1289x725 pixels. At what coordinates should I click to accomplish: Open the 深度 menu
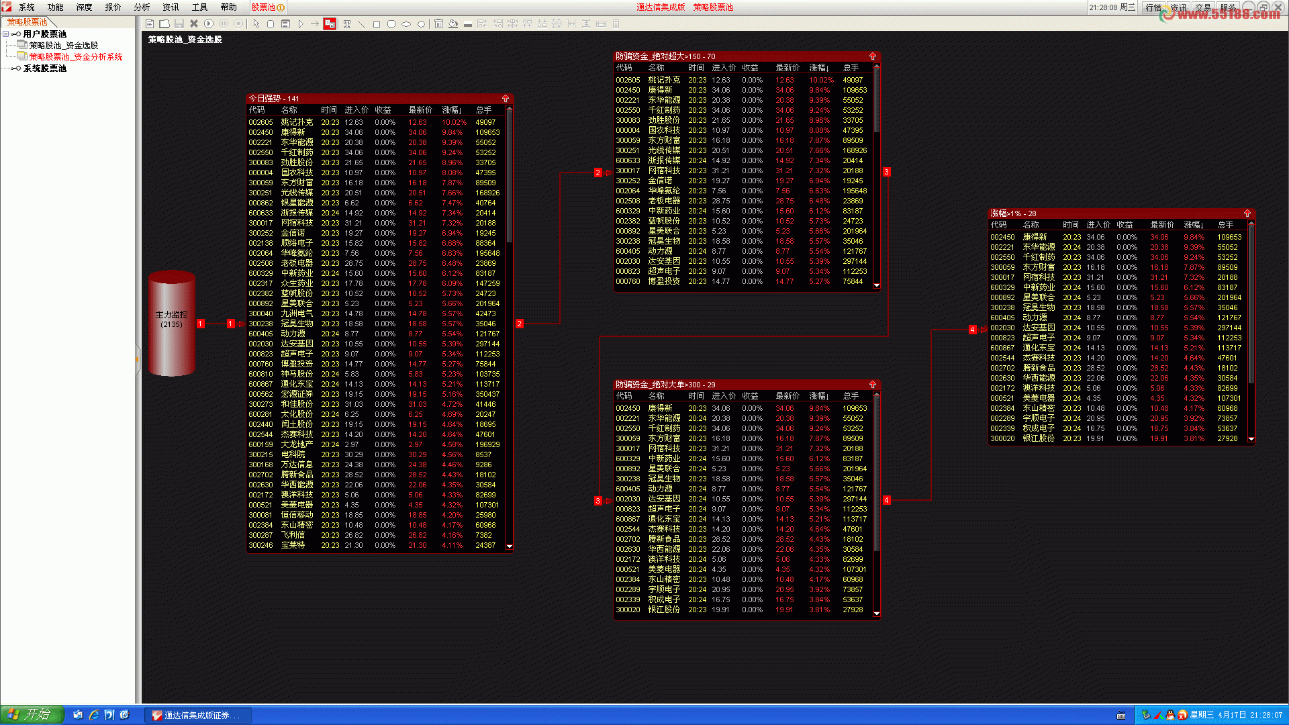coord(85,7)
